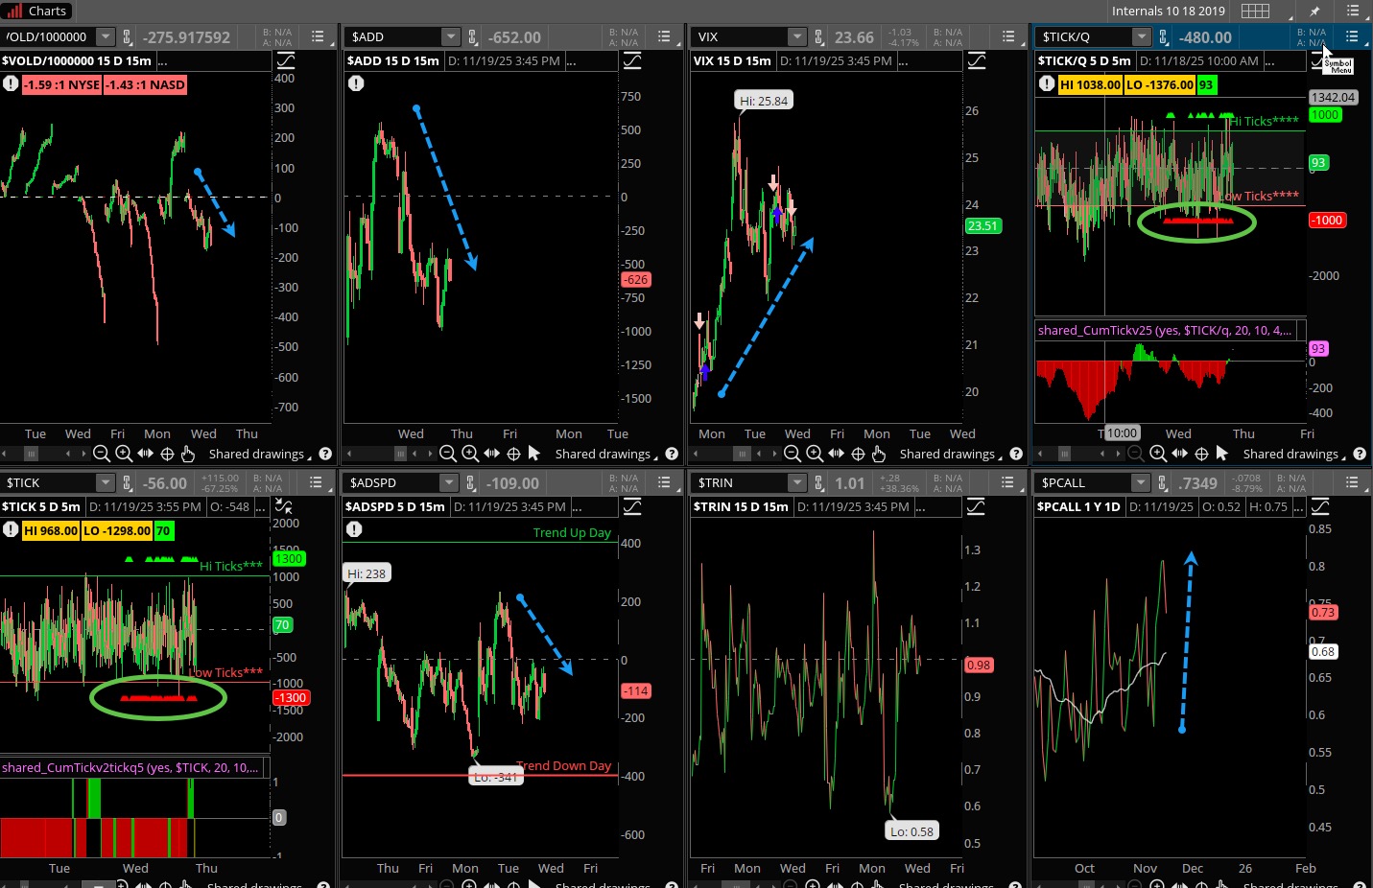
Task: Open chart style button on the $PCALL chart
Action: click(x=1320, y=506)
